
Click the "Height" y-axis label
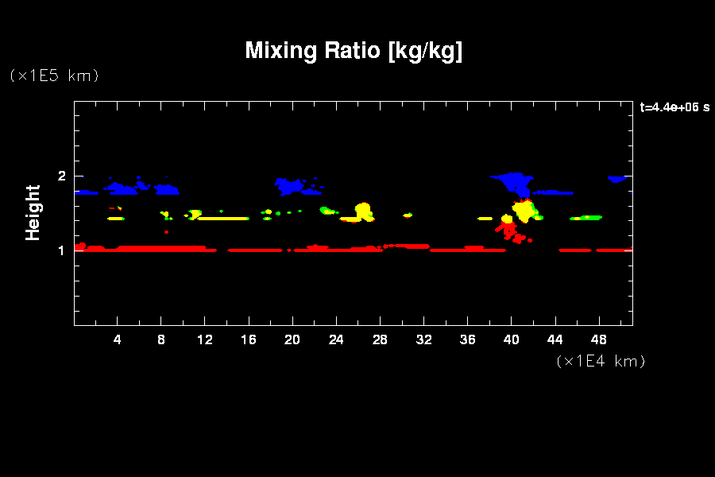point(33,212)
